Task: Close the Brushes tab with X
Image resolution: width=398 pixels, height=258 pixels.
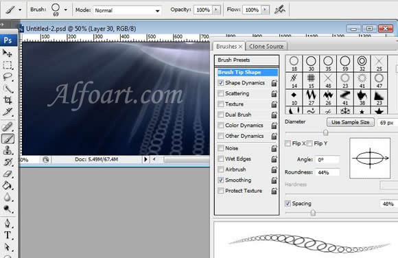Action: coord(240,47)
